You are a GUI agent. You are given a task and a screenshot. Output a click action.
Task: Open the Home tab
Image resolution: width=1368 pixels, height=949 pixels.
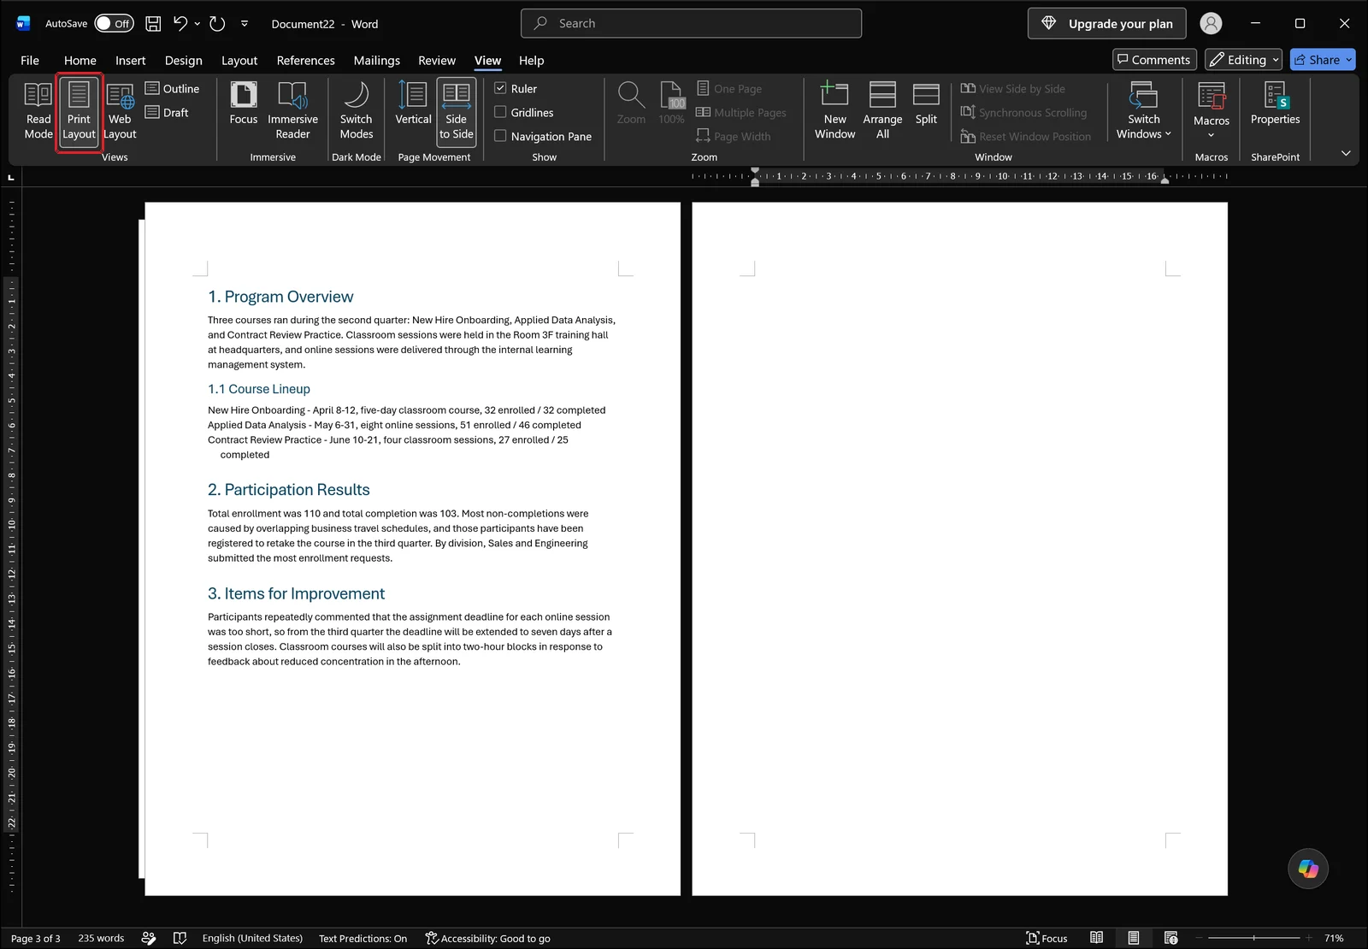click(80, 61)
